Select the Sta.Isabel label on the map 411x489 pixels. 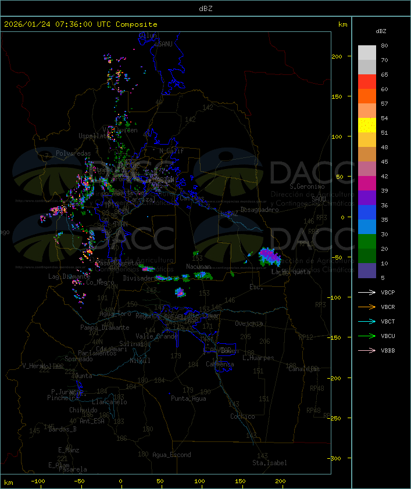tap(269, 463)
